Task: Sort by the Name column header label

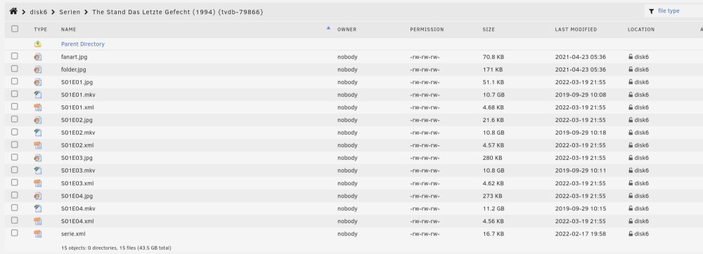Action: coord(69,29)
